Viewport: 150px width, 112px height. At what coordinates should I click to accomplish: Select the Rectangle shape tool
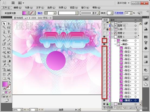[9, 36]
